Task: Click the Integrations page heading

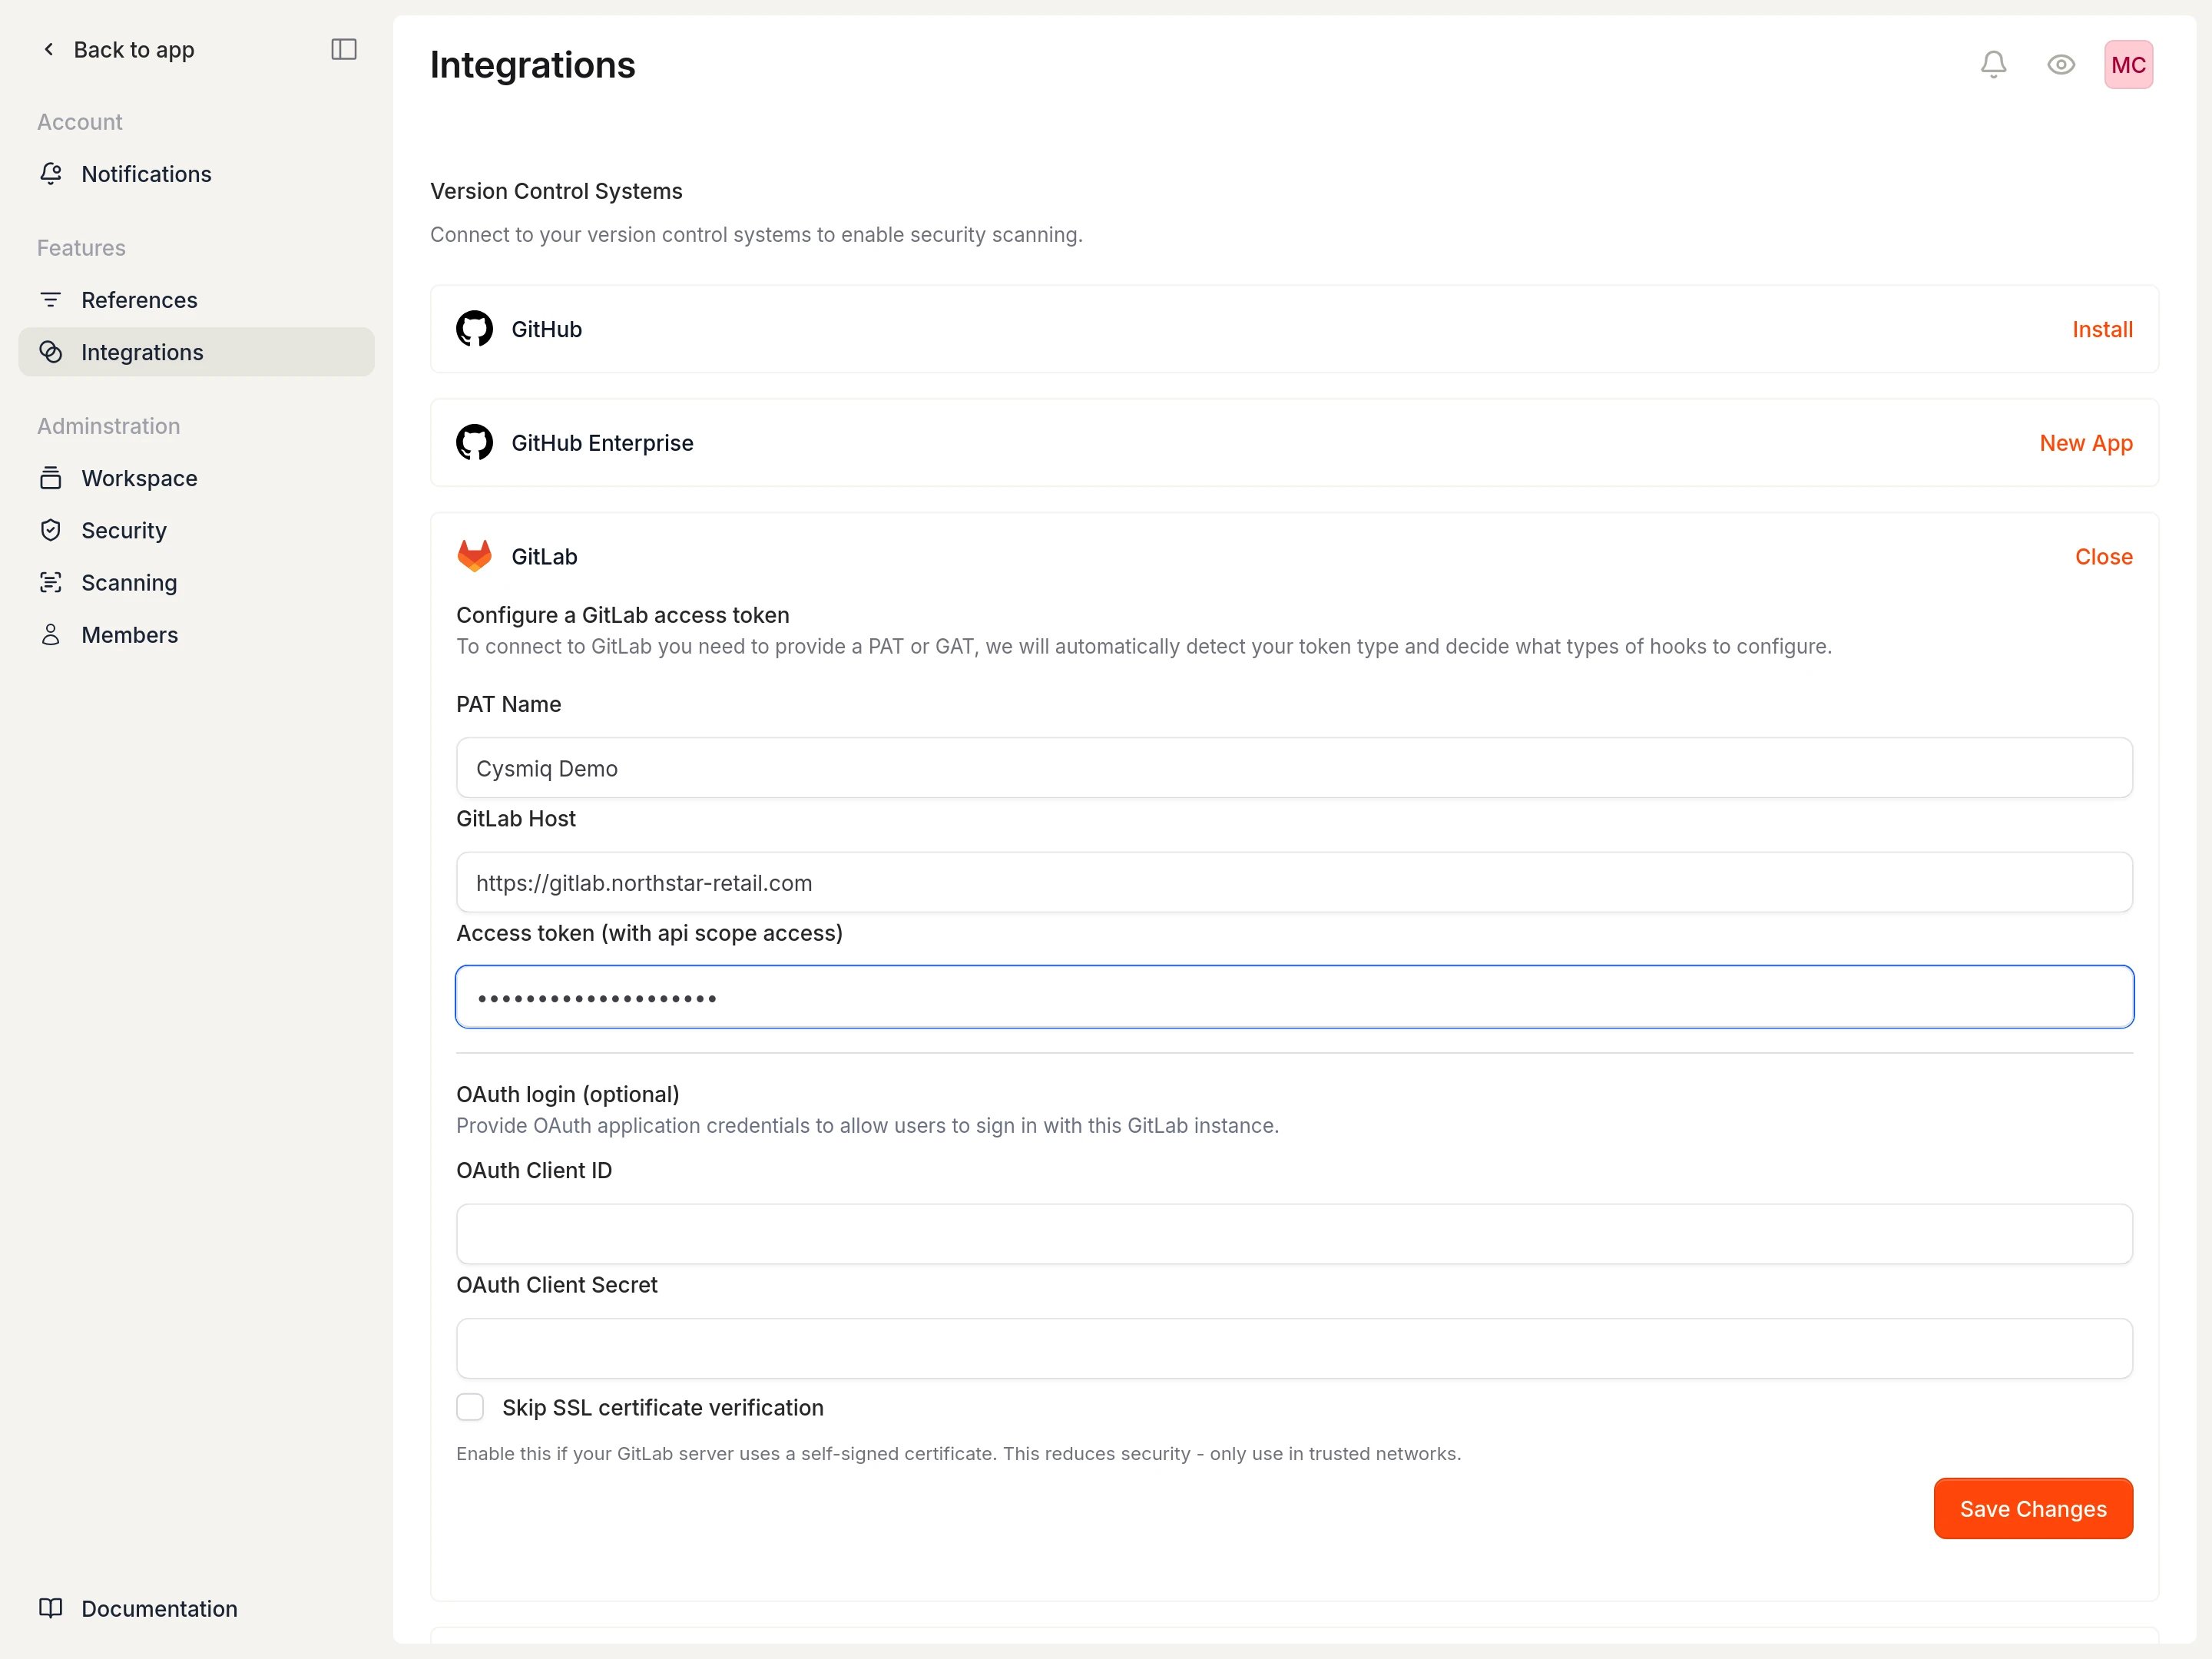Action: [x=532, y=65]
